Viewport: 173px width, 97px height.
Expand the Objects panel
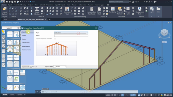click(41, 17)
